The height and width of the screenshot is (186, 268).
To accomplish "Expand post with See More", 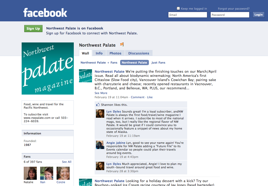I will click(x=101, y=93).
